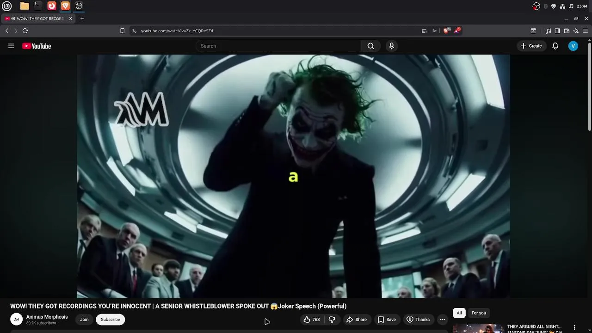
Task: Open a new browser tab
Action: [x=82, y=18]
